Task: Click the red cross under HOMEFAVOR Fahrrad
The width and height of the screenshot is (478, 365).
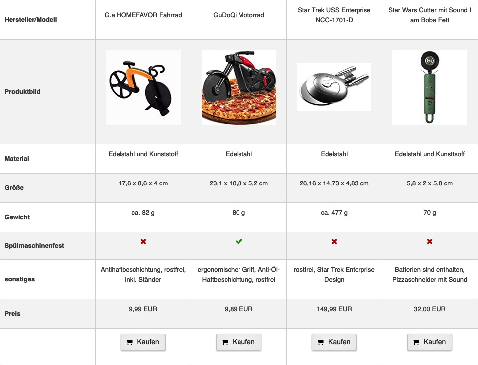Action: 143,241
